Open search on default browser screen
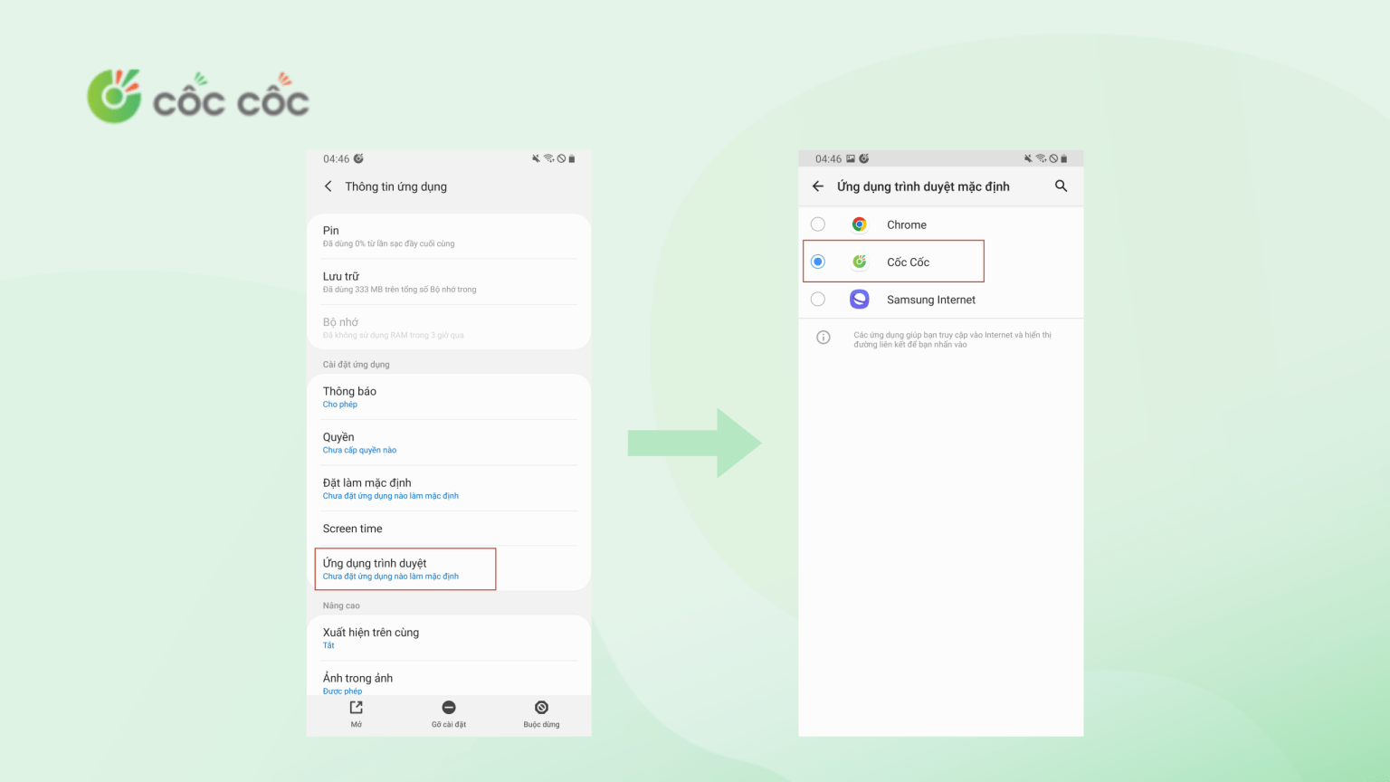 [x=1061, y=186]
